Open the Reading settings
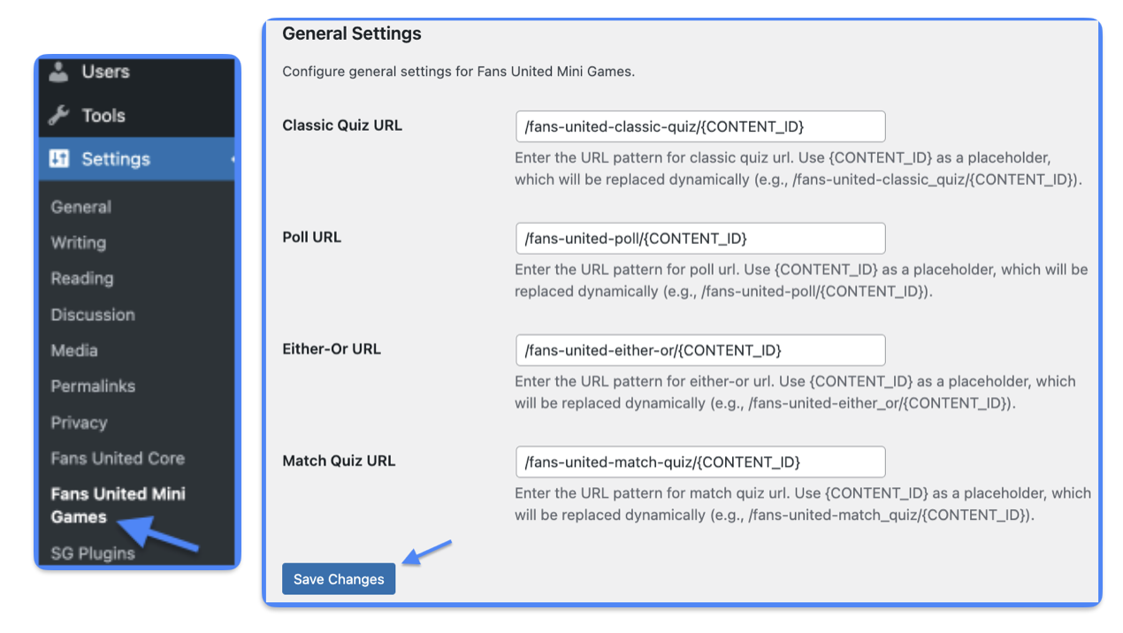 click(x=82, y=278)
